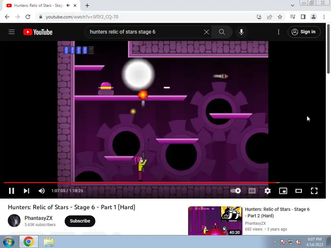Subscribe to PhantasyZX channel
This screenshot has width=331, height=248.
tap(80, 221)
